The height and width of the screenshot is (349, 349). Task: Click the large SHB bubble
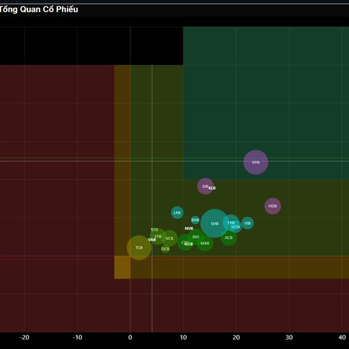coord(215,223)
